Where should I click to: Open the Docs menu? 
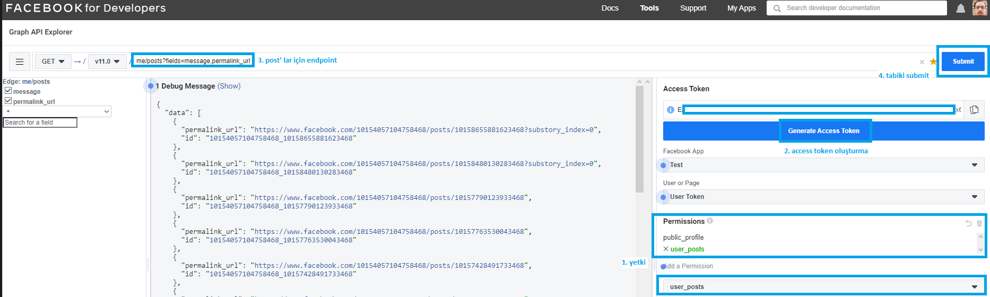point(610,8)
